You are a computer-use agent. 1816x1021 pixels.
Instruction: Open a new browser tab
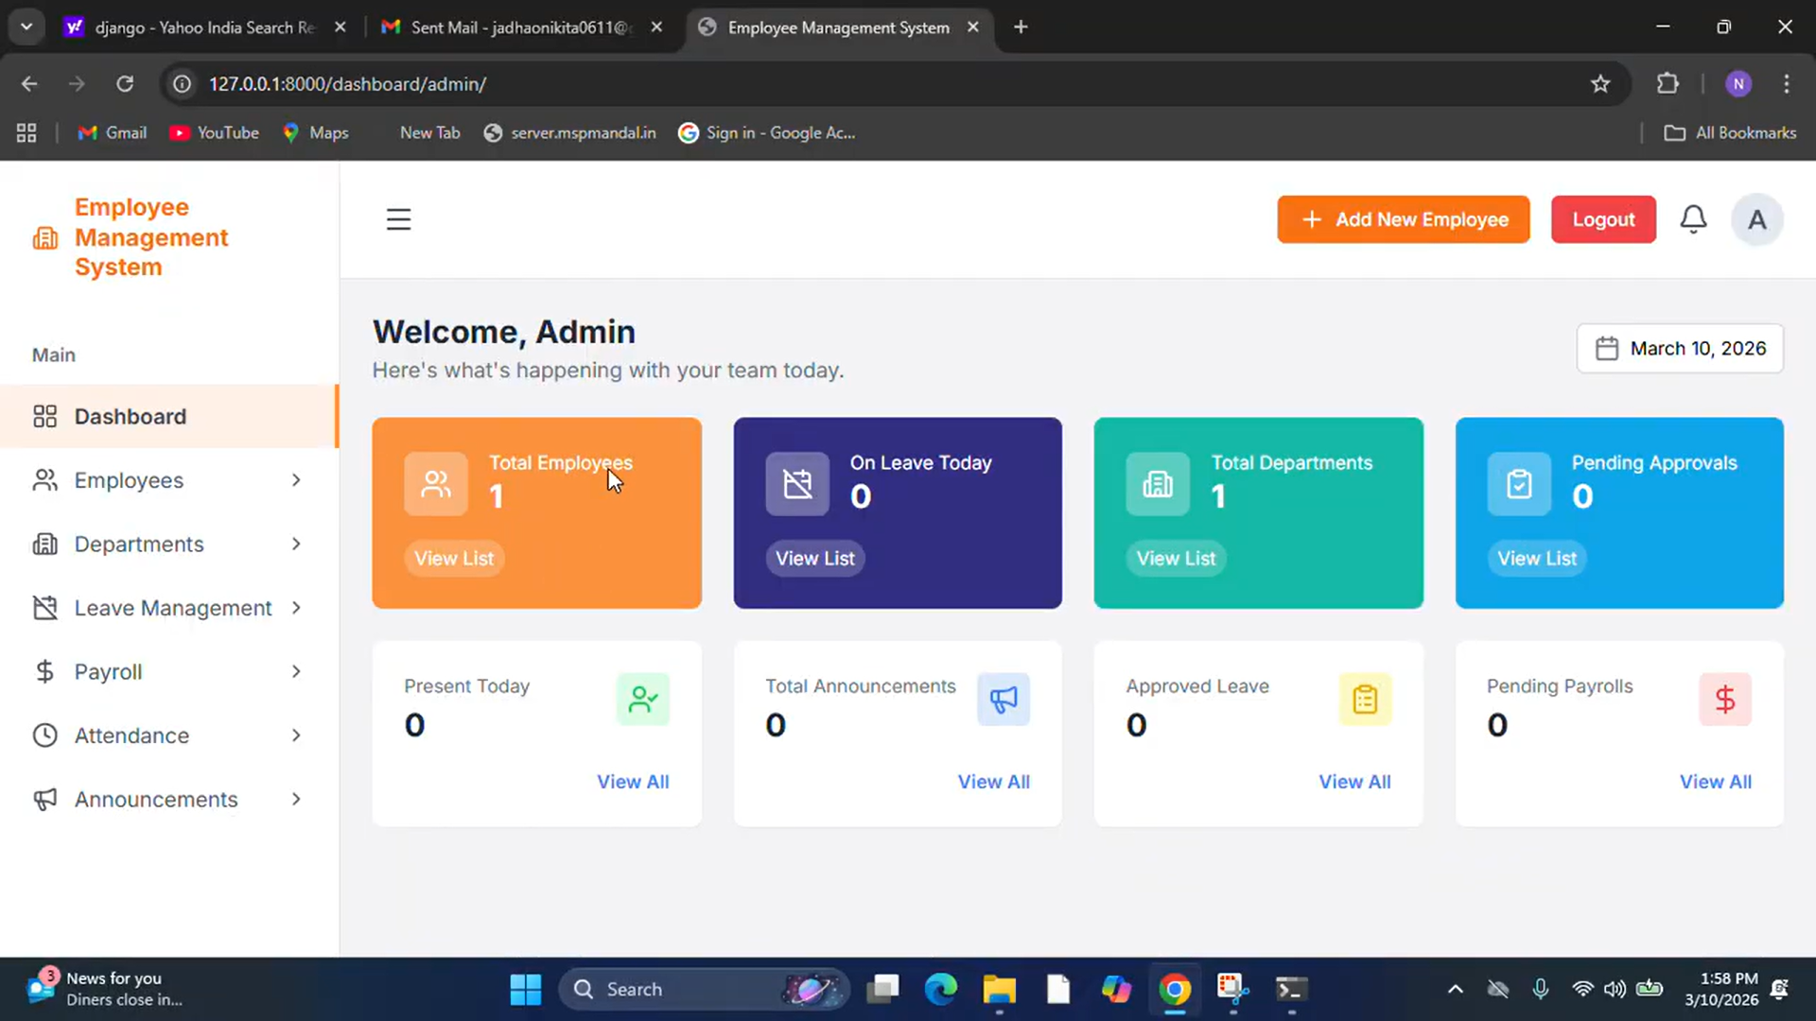pos(1021,27)
